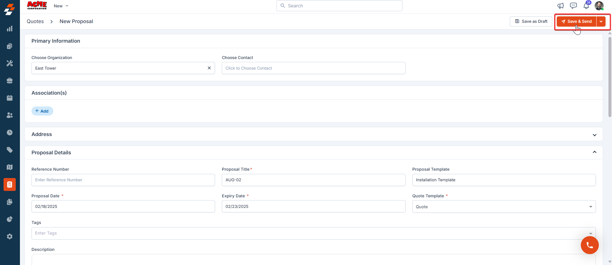The width and height of the screenshot is (612, 265).
Task: Go to the Quotes breadcrumb link
Action: click(35, 21)
